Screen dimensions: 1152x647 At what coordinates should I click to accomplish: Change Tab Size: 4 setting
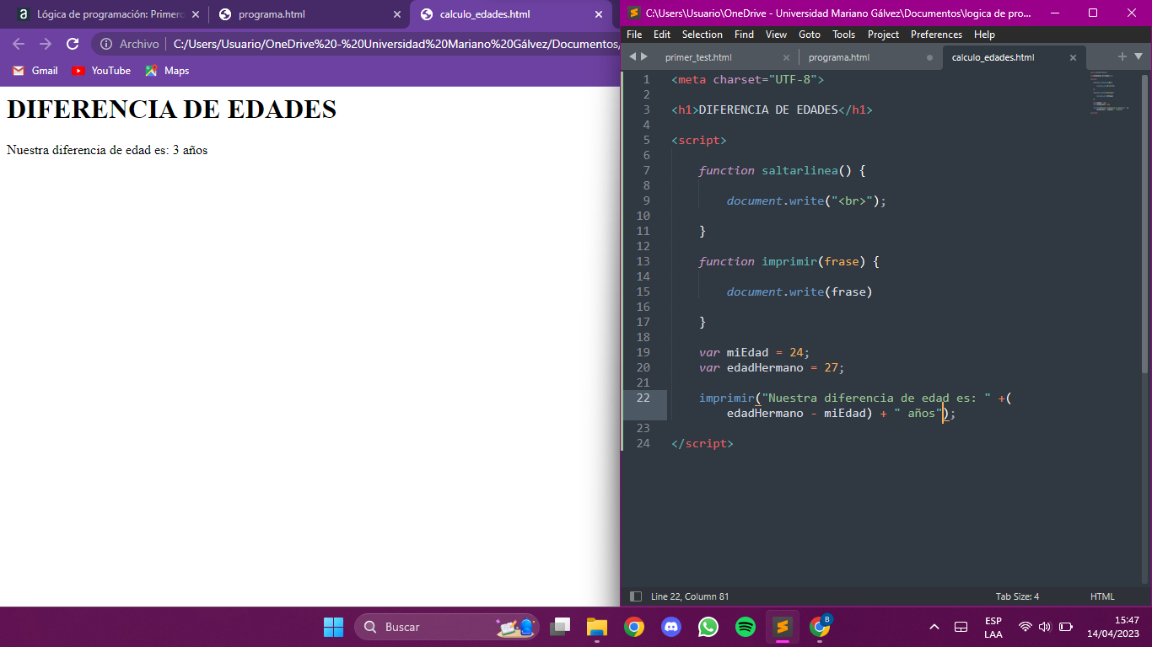click(x=1017, y=596)
